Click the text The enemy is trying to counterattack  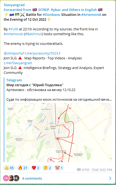point(33,44)
